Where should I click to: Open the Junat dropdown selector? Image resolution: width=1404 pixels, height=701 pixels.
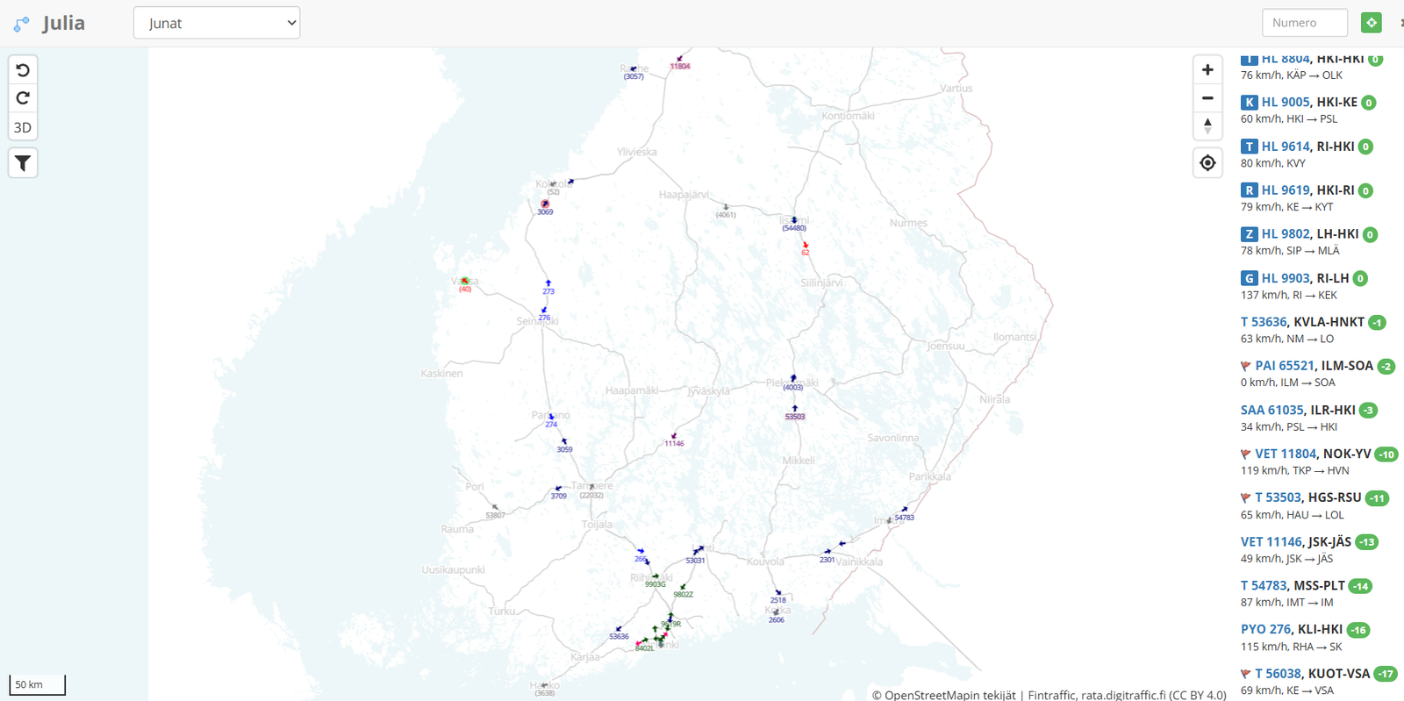[217, 23]
